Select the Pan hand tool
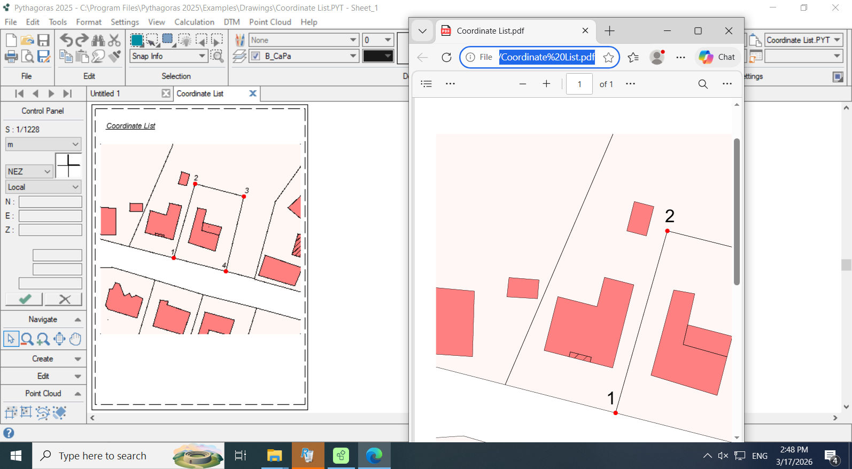This screenshot has width=852, height=469. (x=75, y=339)
